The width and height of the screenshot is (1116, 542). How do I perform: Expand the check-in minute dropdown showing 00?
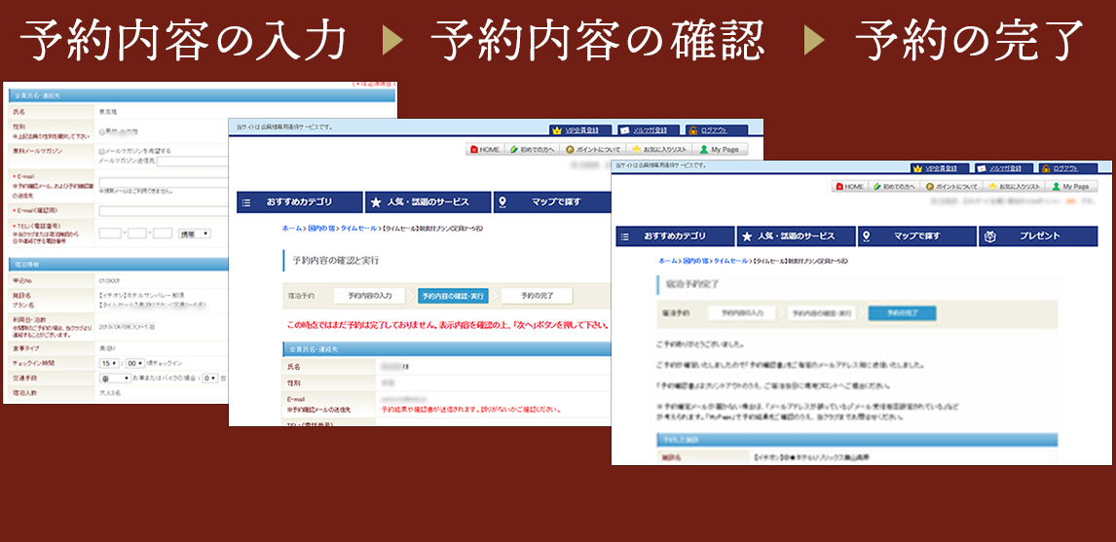136,363
